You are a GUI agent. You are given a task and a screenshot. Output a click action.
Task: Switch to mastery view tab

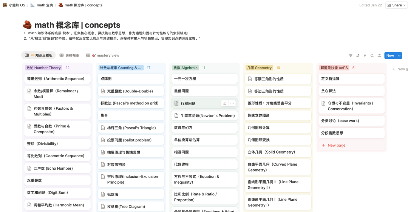coord(102,55)
